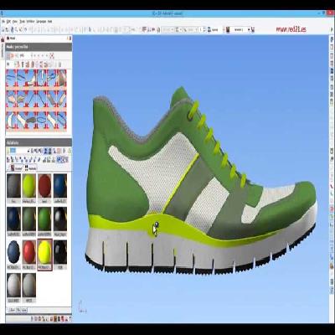
Task: Click the icon right of the version dropdown
Action: pos(253,29)
